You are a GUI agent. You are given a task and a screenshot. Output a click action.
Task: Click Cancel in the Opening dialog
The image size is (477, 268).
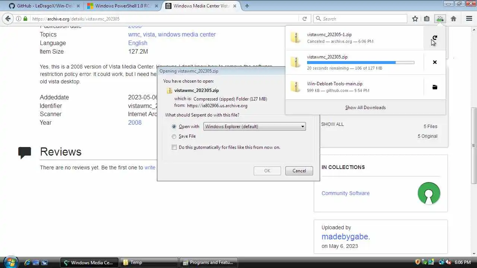coord(299,171)
